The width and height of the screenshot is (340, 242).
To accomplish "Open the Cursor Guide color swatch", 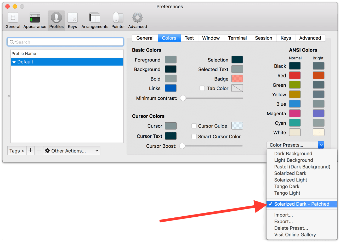I will coord(237,126).
